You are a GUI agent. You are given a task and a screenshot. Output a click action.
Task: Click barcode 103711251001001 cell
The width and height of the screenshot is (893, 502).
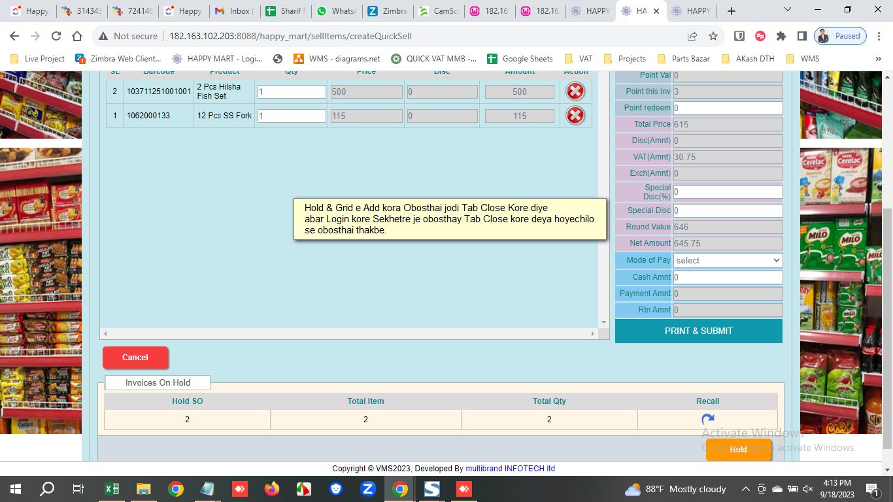coord(159,92)
